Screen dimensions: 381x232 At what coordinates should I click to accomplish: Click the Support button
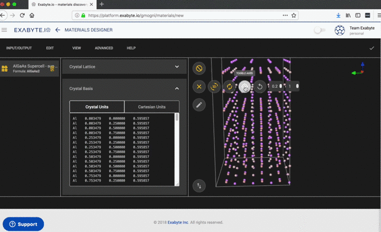coord(23,224)
